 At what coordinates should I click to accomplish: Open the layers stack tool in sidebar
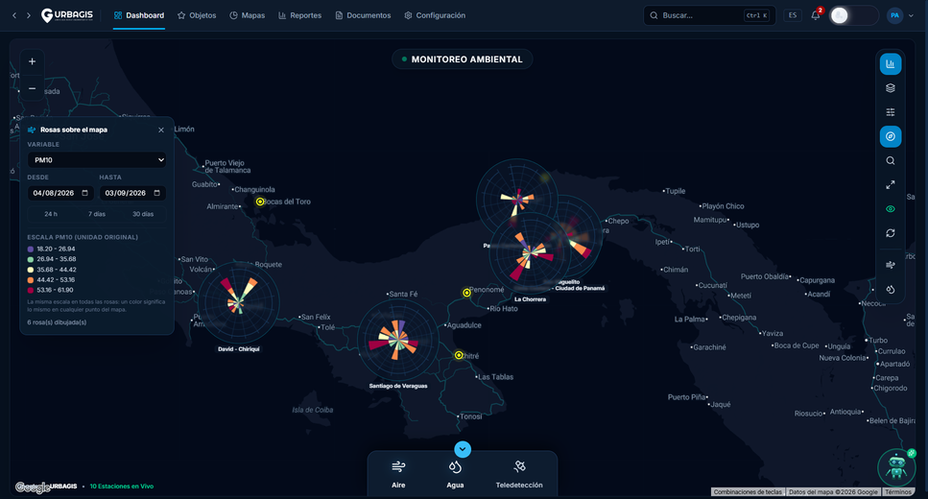click(x=891, y=88)
